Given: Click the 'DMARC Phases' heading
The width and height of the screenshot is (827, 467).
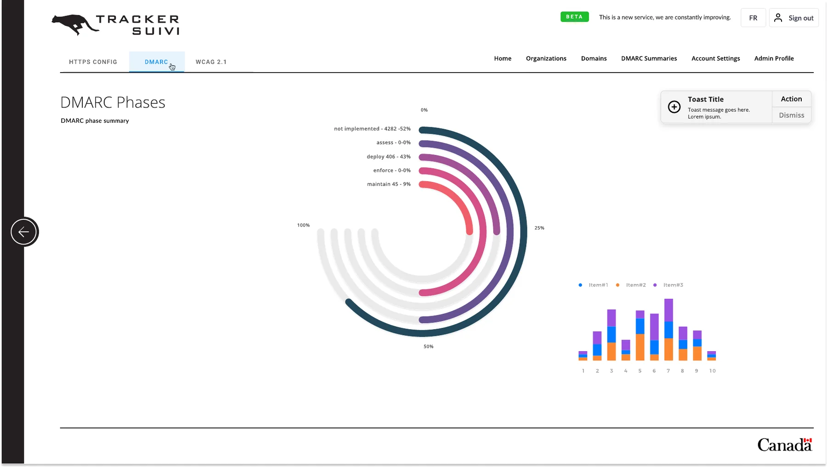Looking at the screenshot, I should point(113,102).
